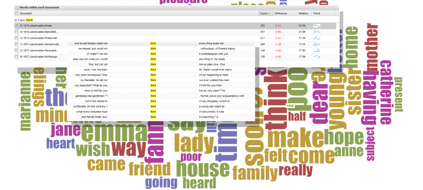
Task: Click the word 'make' in the cloud
Action: [295, 139]
